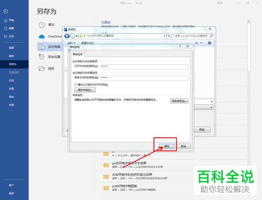The height and width of the screenshot is (200, 262).
Task: Open the 导出 backstage page
Action: pos(12,97)
